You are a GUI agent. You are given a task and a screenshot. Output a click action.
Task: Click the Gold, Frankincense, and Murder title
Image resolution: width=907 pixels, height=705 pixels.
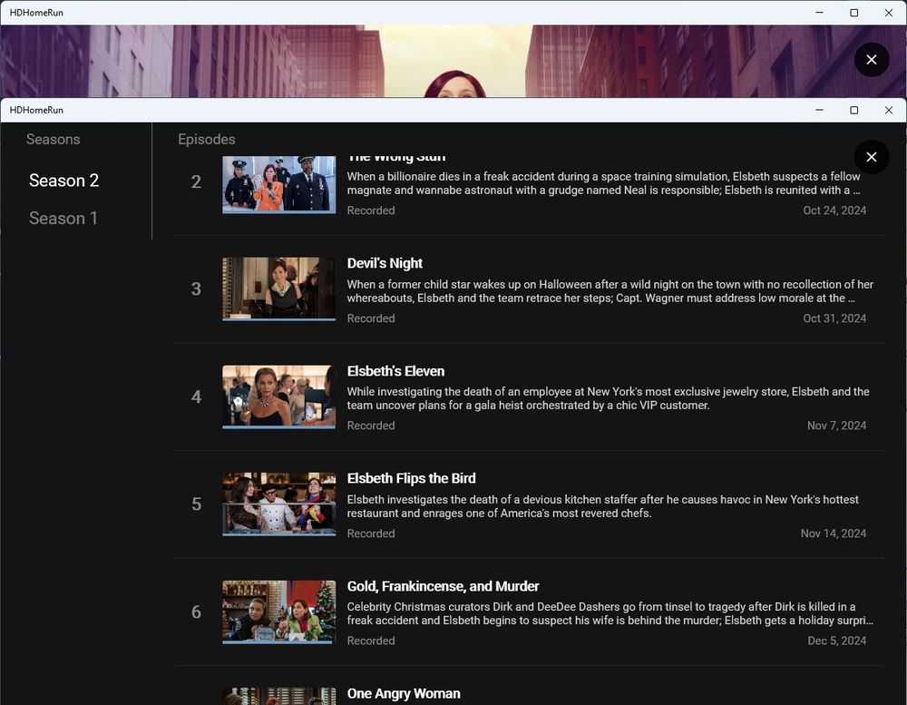click(444, 586)
